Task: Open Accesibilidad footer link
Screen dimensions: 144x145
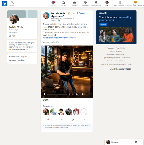Action: pos(121,48)
